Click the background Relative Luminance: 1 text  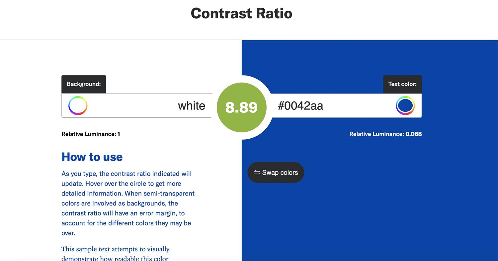pyautogui.click(x=91, y=134)
